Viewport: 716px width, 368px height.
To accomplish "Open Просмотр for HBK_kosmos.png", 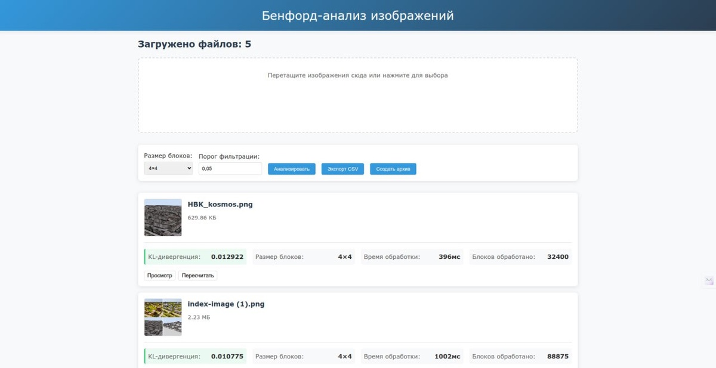I will coord(160,276).
